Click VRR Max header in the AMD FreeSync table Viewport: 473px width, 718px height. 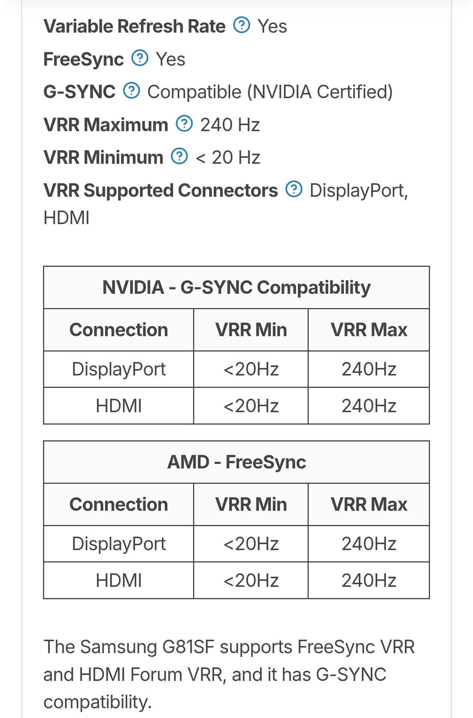click(369, 504)
